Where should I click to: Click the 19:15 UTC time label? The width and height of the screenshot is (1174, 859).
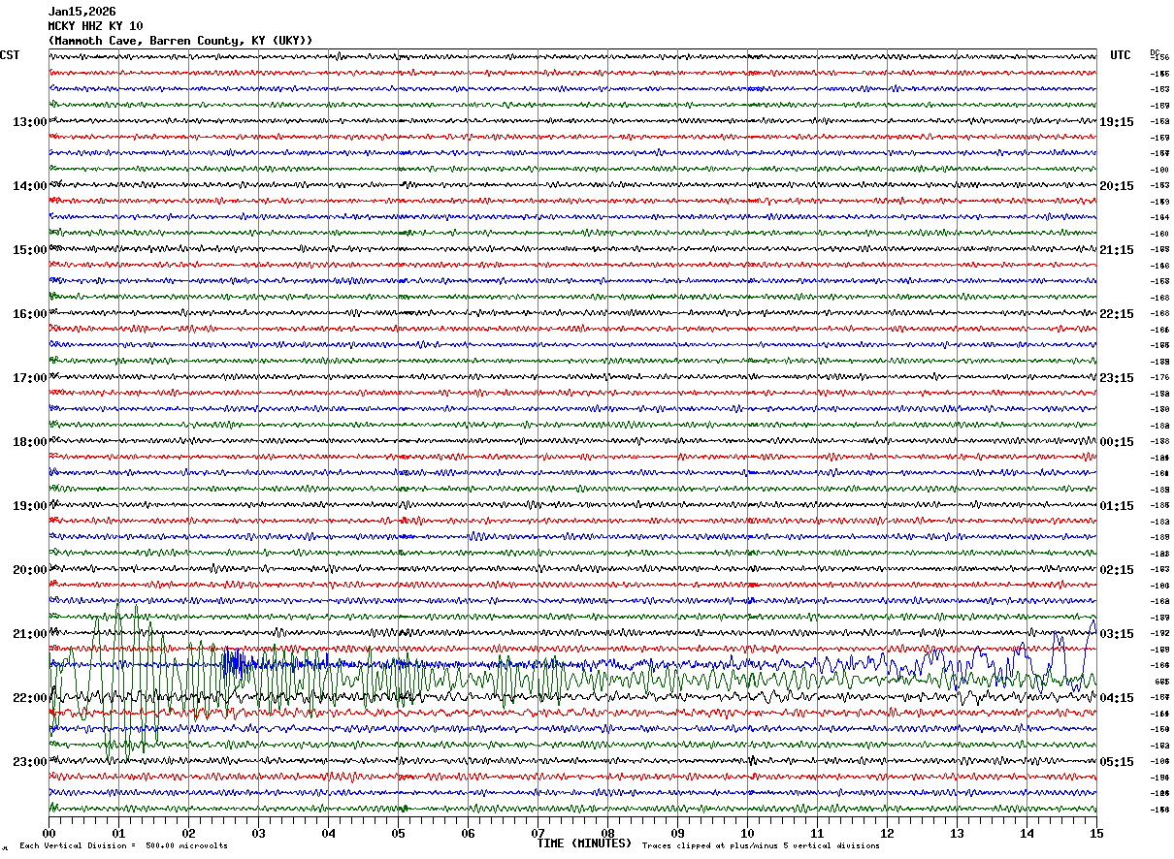pyautogui.click(x=1116, y=122)
